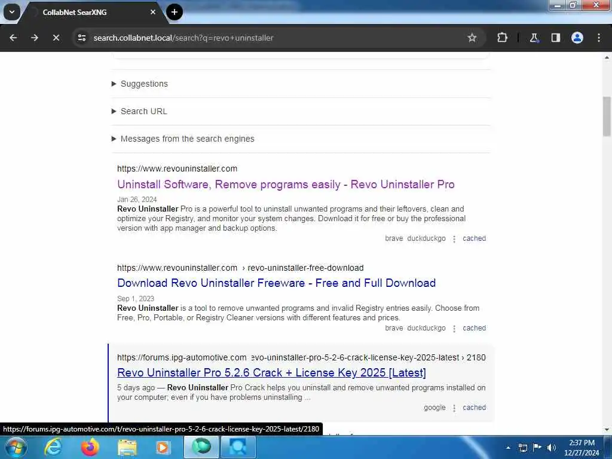The height and width of the screenshot is (459, 612).
Task: Launch Internet Explorer from taskbar
Action: pos(53,447)
